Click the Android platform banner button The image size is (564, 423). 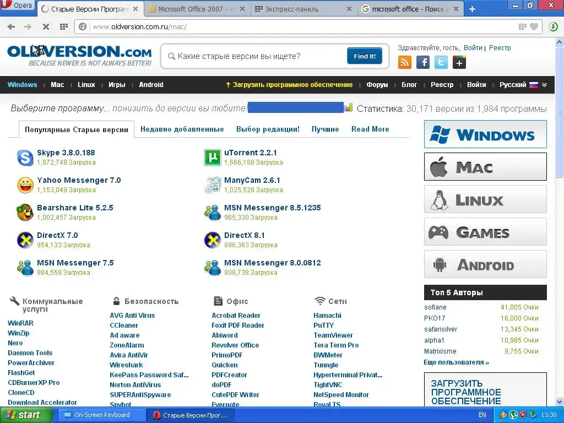click(x=485, y=264)
